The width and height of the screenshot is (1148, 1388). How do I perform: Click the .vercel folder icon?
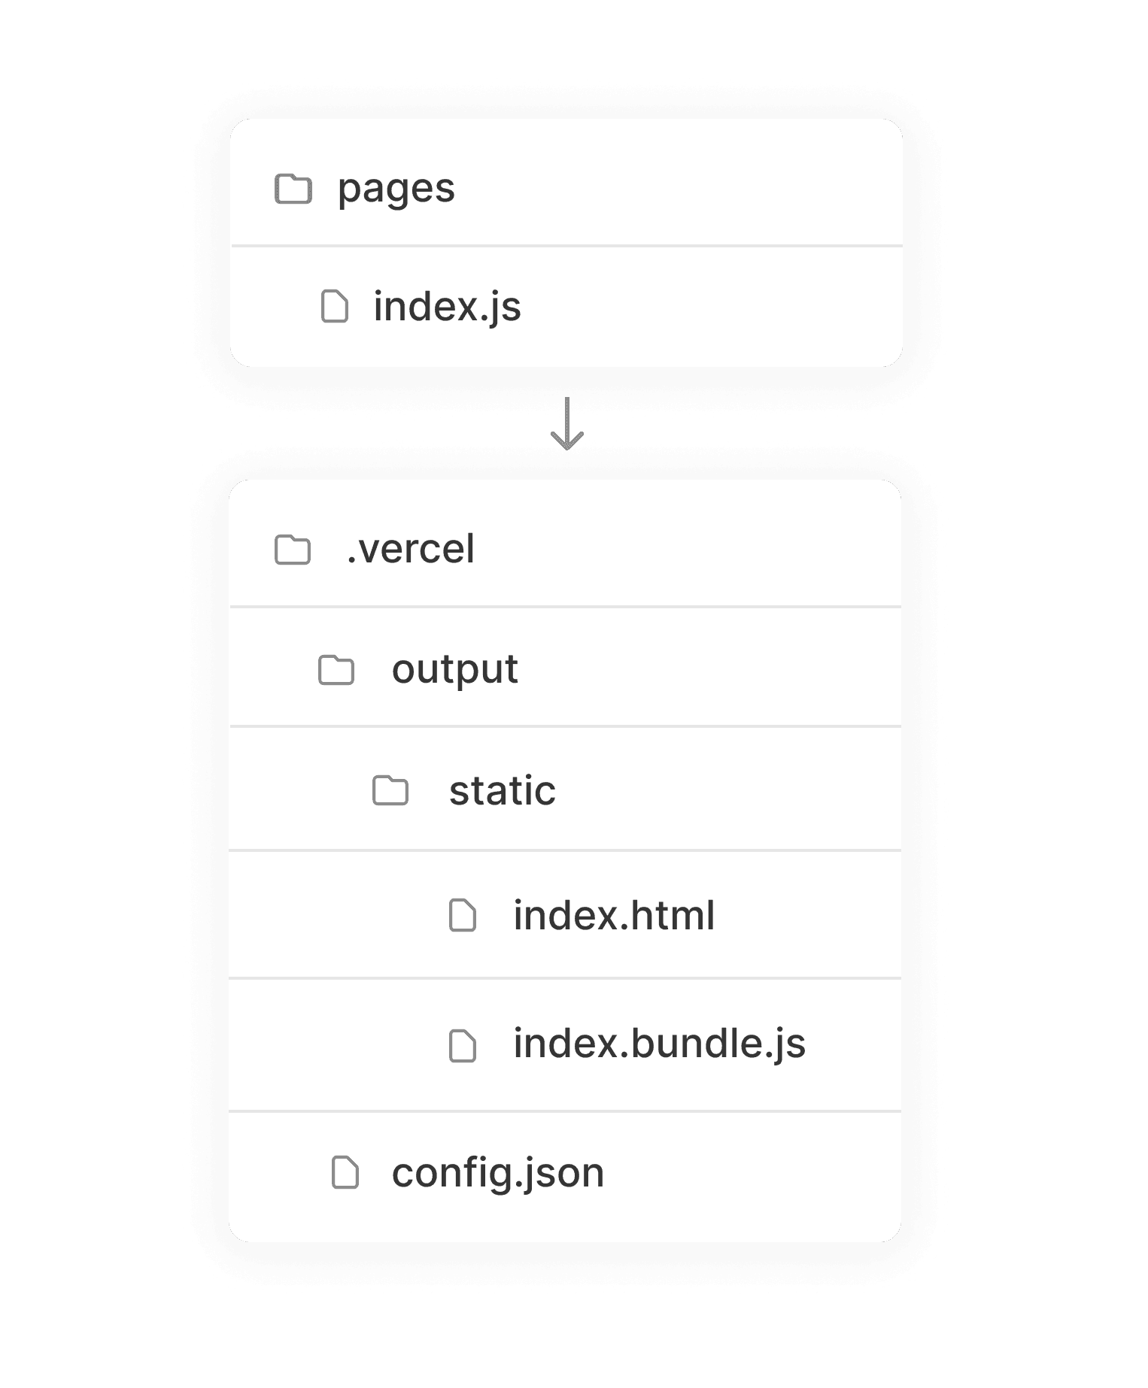[293, 550]
